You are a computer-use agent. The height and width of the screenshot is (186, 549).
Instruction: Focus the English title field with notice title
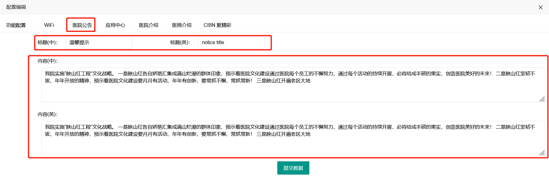231,43
